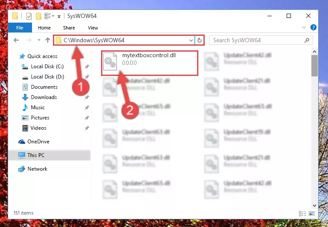The image size is (328, 227).
Task: Switch to Large icons view in status bar
Action: coord(312,213)
